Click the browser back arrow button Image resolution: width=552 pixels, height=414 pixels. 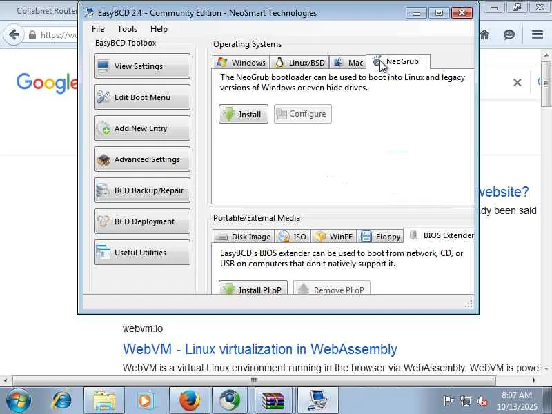pos(14,34)
